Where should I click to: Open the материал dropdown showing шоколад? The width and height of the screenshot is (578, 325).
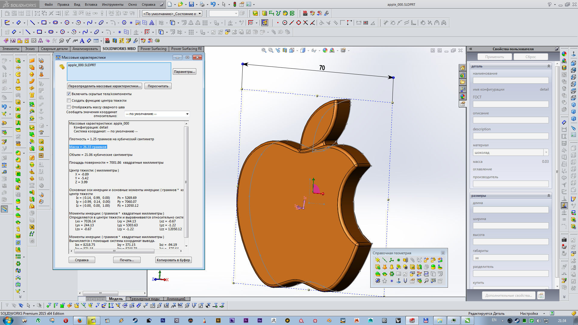coord(546,152)
